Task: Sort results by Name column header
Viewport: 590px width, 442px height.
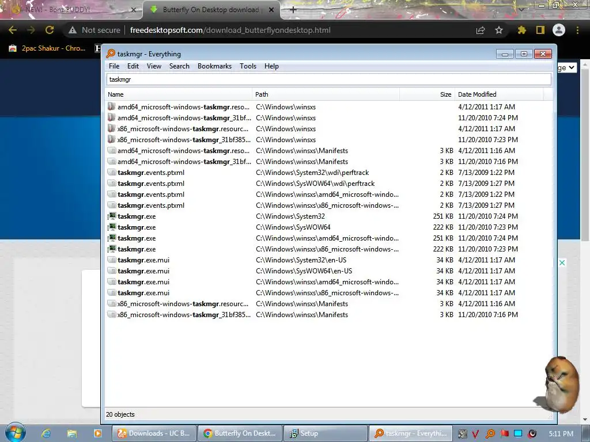Action: pyautogui.click(x=179, y=94)
